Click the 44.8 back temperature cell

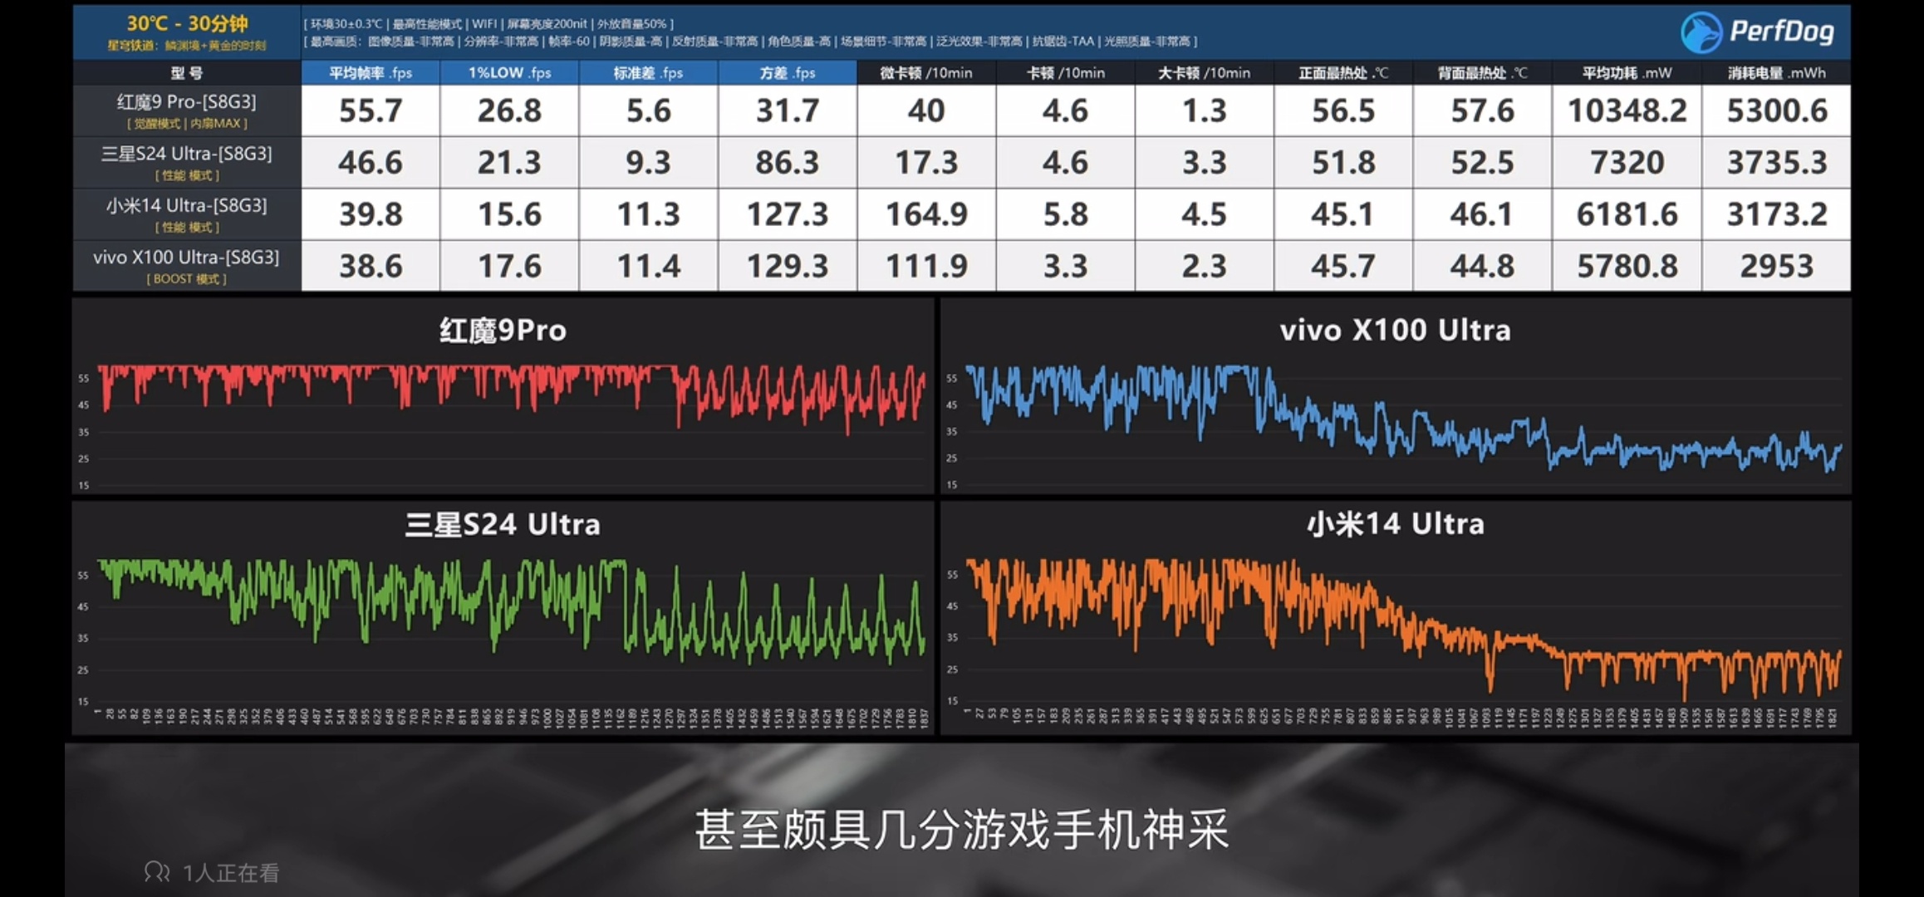(1482, 266)
